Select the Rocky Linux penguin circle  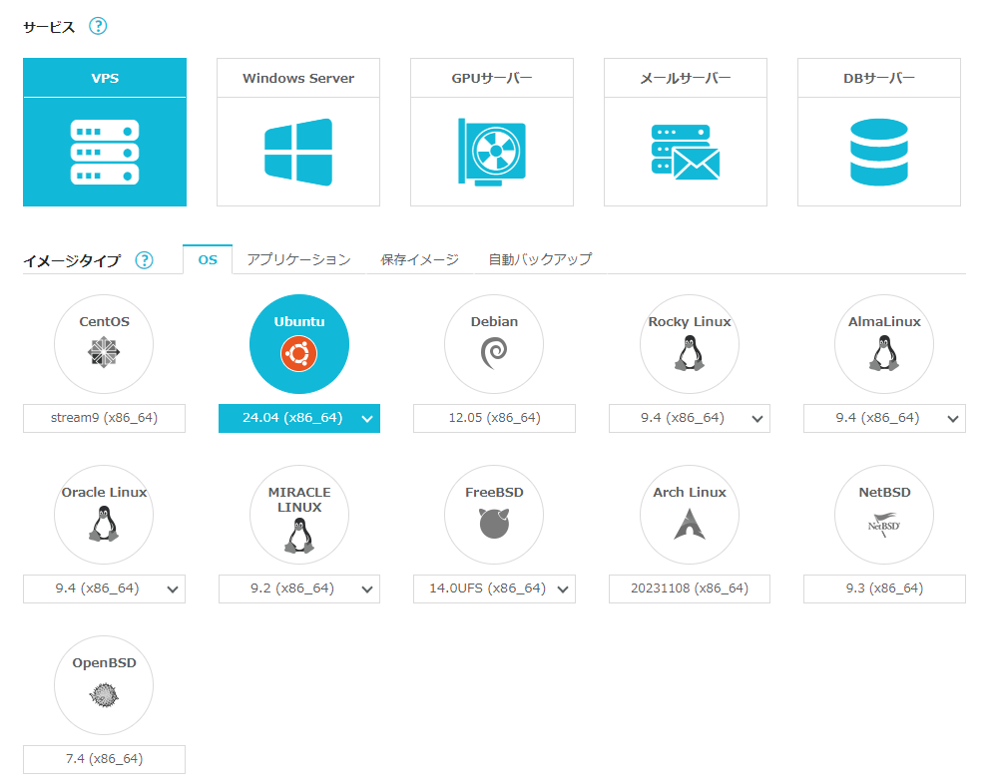coord(690,344)
